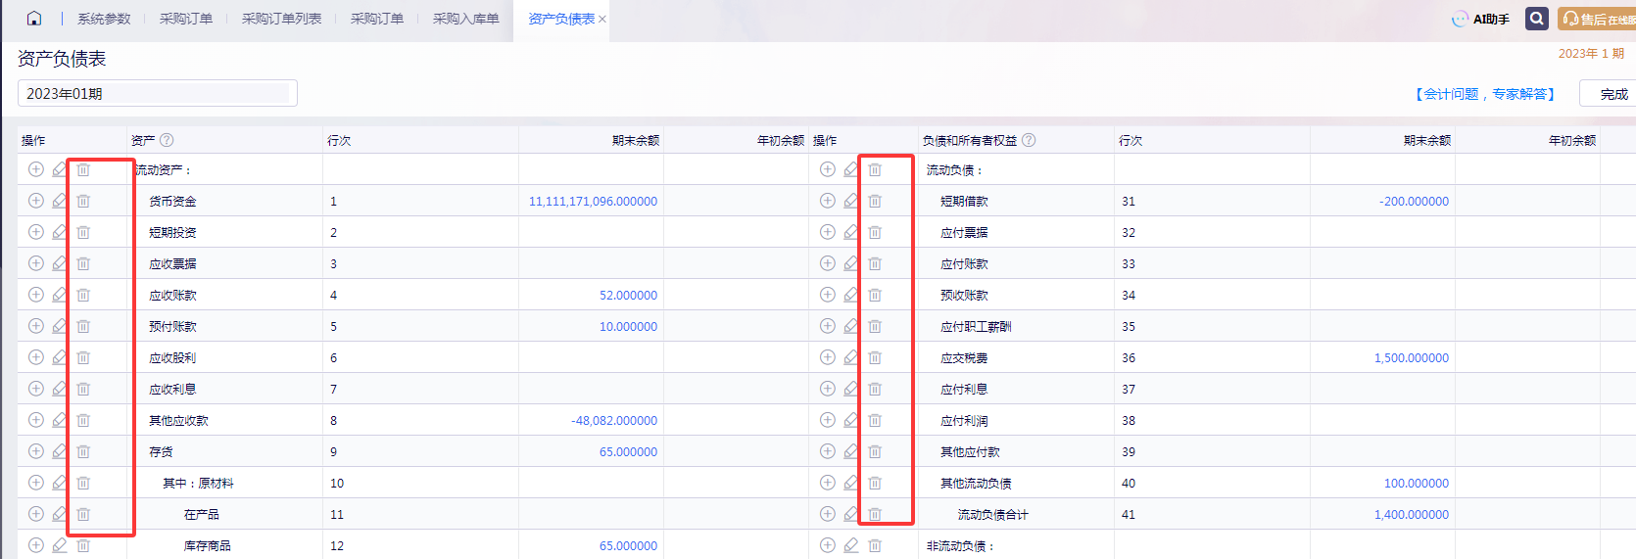Click the 货币资金 ending balance amount link
The image size is (1636, 559).
(x=593, y=201)
